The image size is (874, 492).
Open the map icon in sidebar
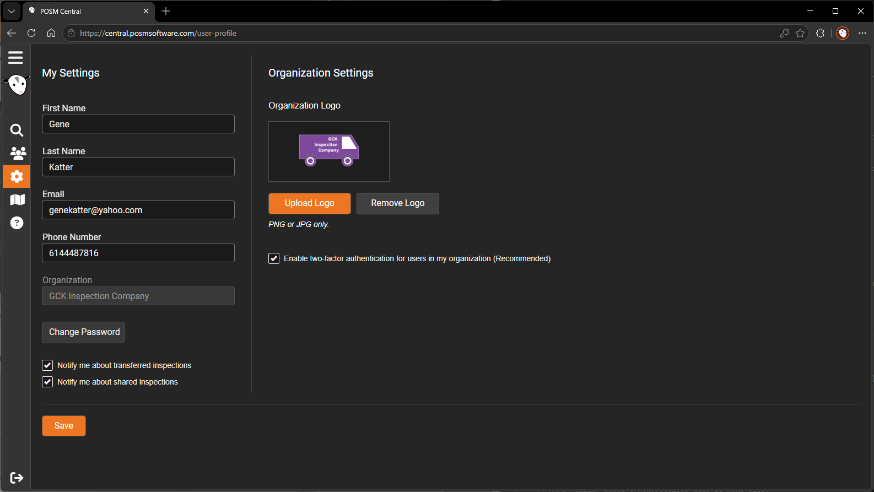[18, 199]
